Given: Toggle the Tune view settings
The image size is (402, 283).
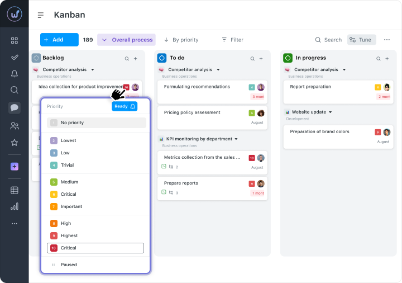Looking at the screenshot, I should tap(361, 40).
